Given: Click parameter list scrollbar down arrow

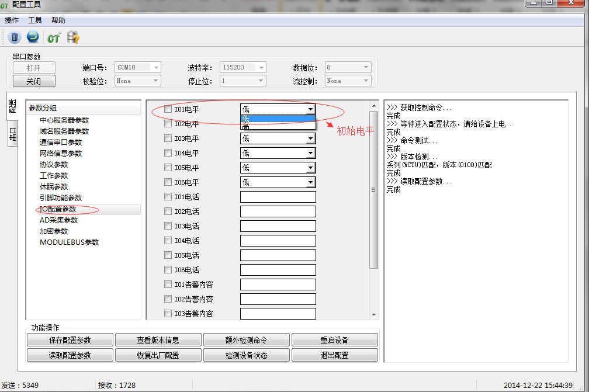Looking at the screenshot, I should click(374, 314).
